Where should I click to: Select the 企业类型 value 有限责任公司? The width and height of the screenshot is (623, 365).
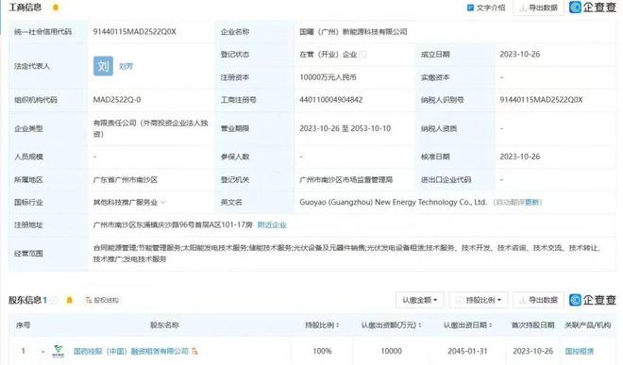151,128
